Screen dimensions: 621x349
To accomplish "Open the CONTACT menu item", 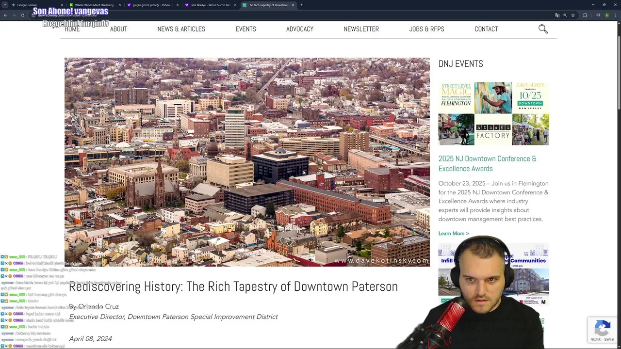I will pyautogui.click(x=486, y=29).
